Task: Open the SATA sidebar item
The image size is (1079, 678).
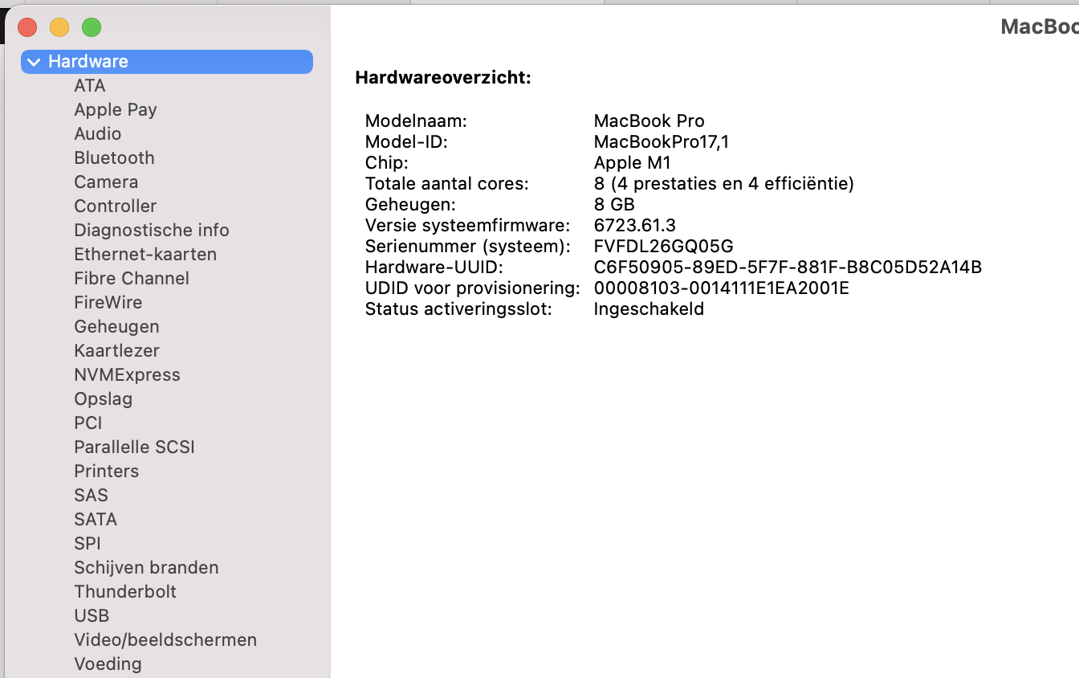Action: click(96, 520)
